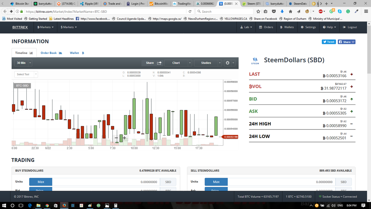Expand the Help menu
Image resolution: width=371 pixels, height=209 pixels.
tap(330, 27)
